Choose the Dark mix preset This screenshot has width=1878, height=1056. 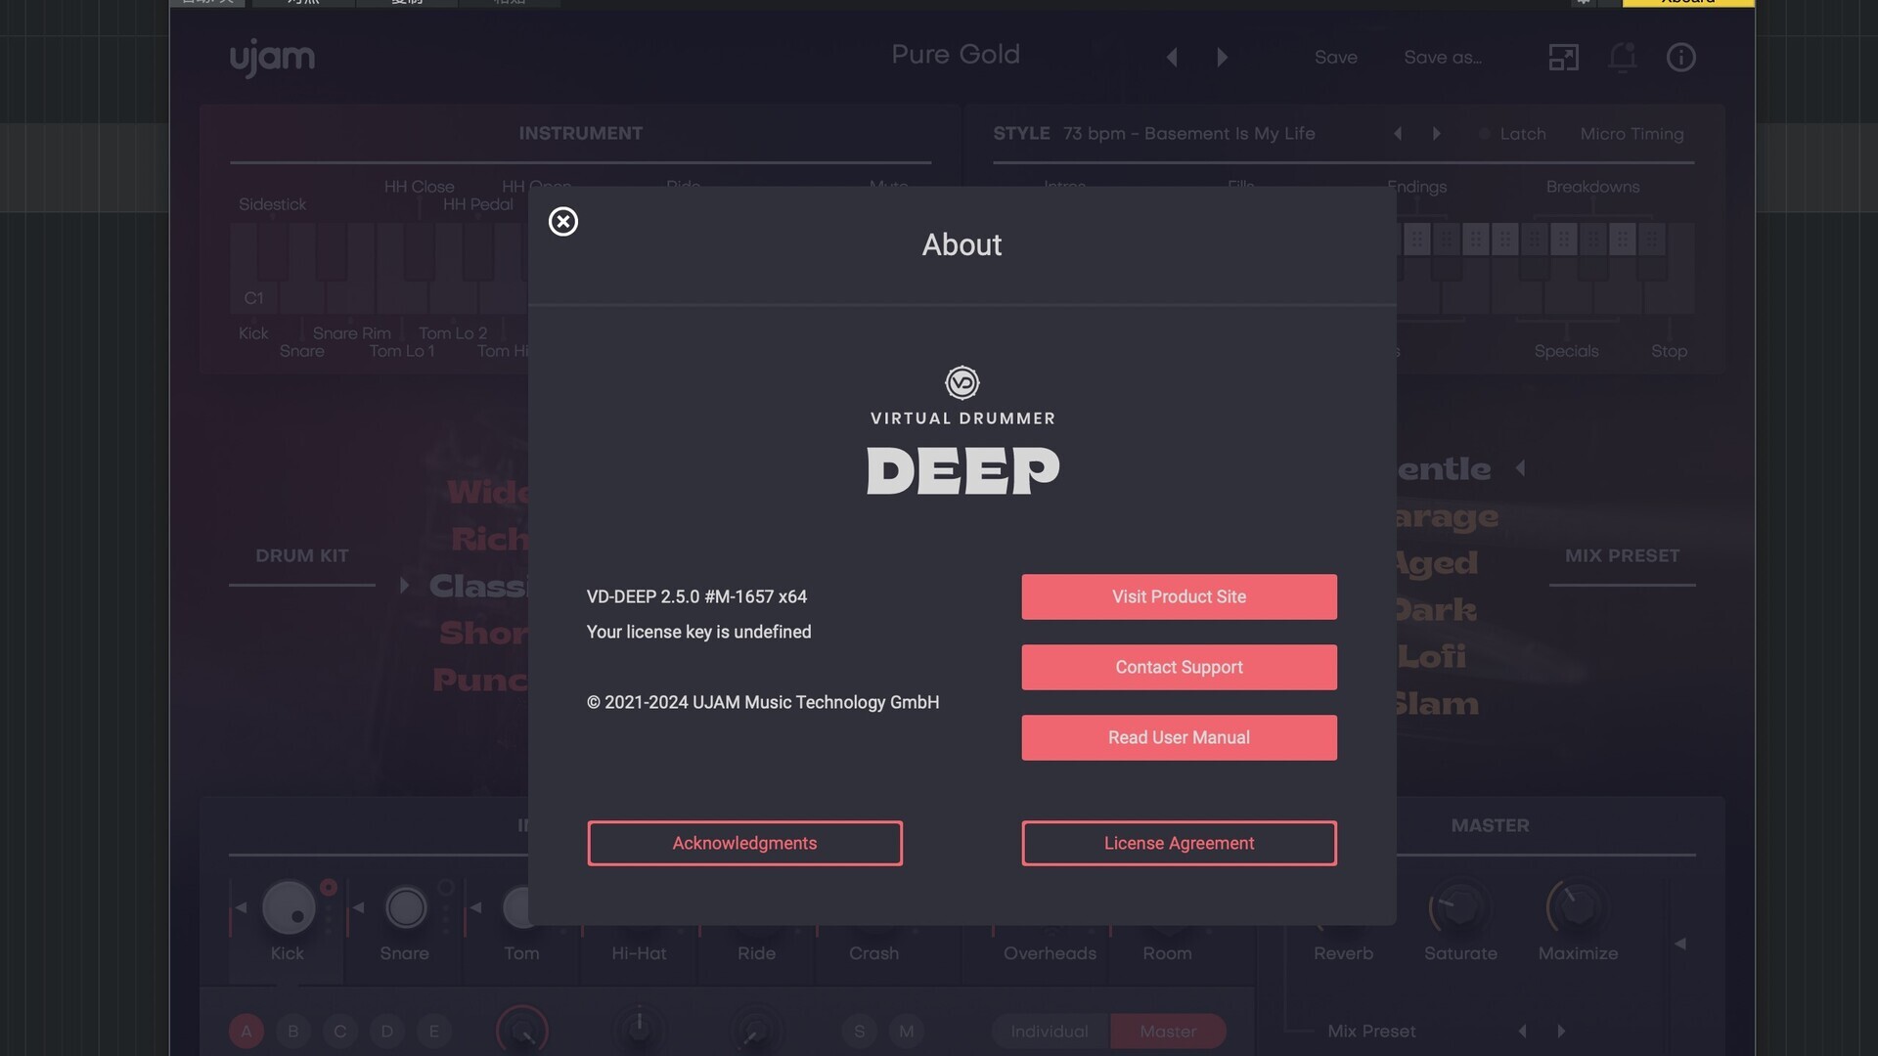tap(1436, 610)
